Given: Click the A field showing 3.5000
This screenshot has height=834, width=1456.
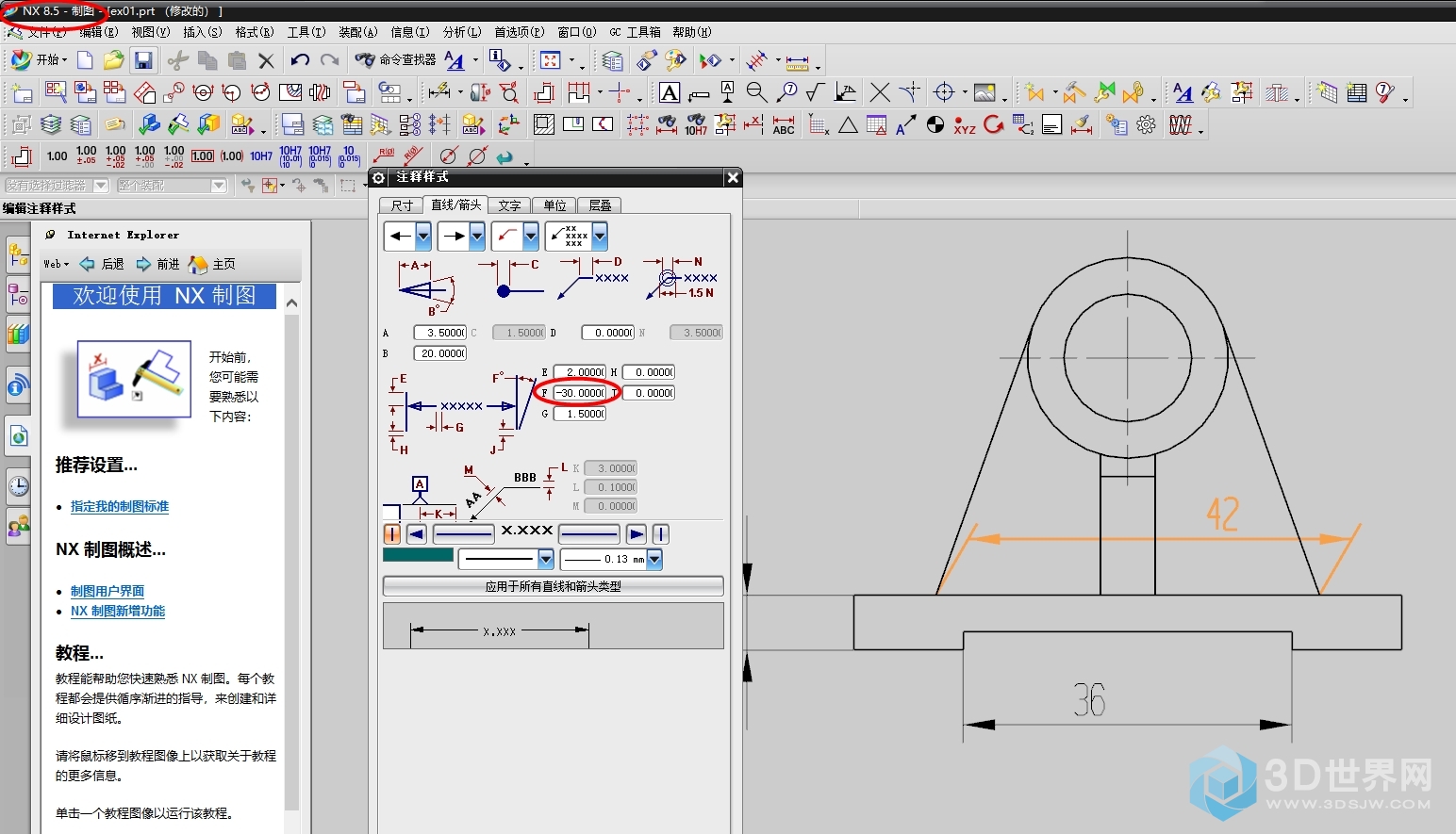Looking at the screenshot, I should pyautogui.click(x=439, y=333).
